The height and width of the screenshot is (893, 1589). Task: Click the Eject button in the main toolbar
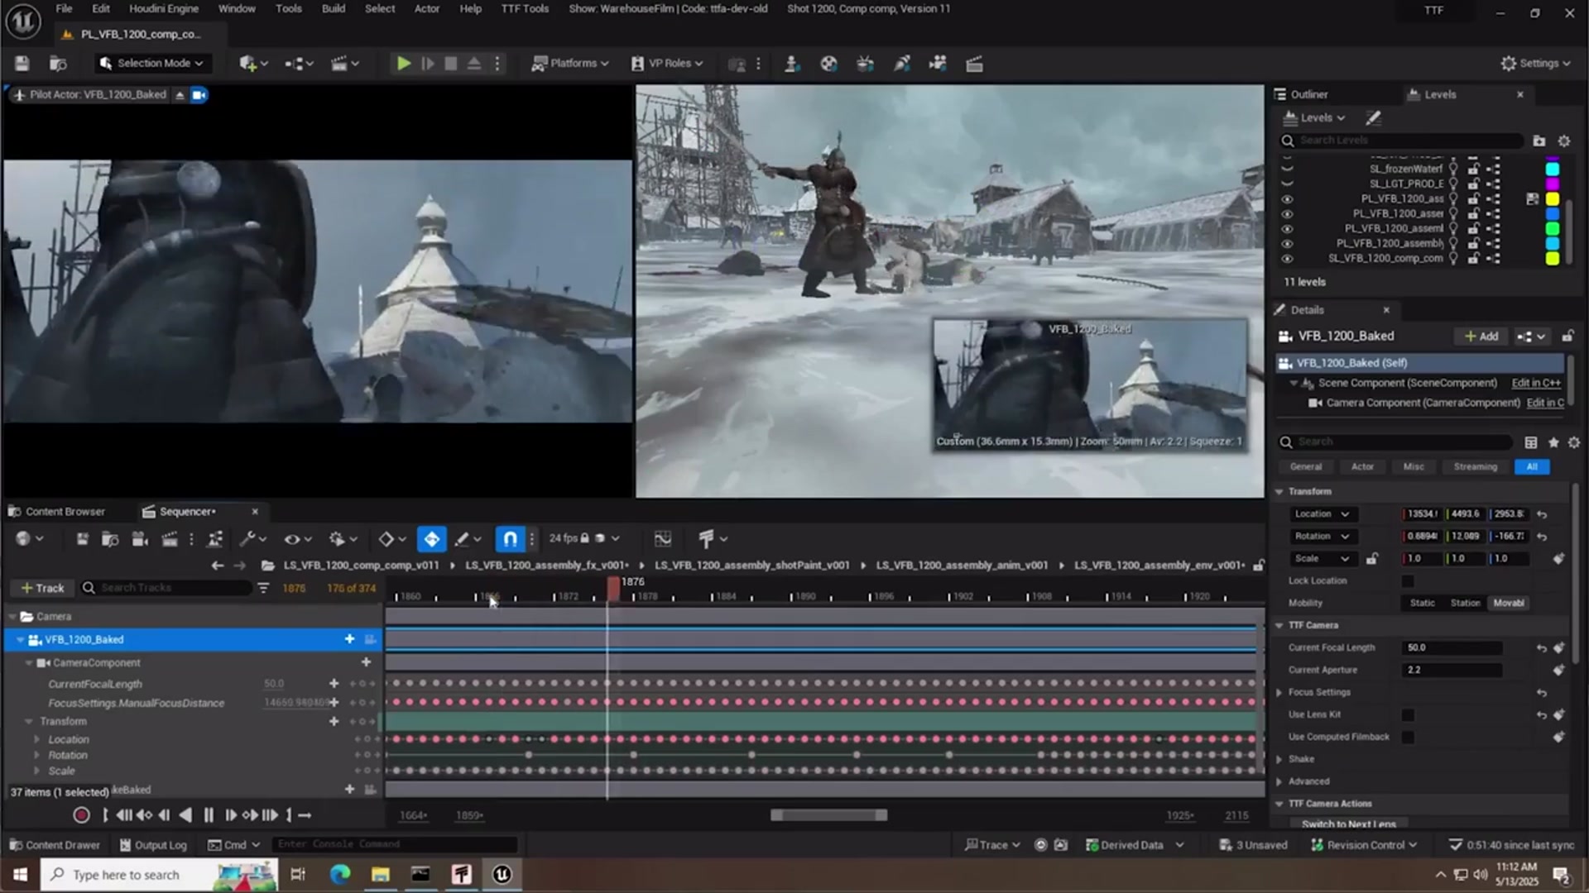pyautogui.click(x=474, y=64)
